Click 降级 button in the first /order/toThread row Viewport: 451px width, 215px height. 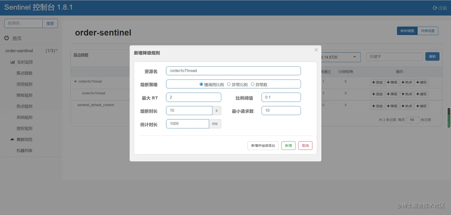[392, 82]
